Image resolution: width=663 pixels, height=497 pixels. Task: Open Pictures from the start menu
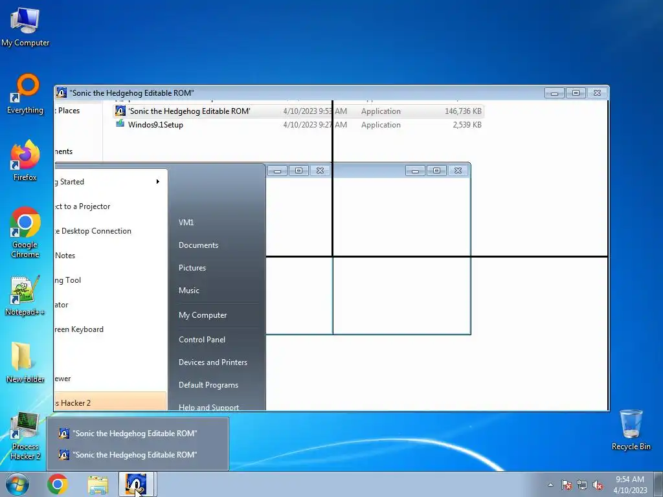[x=192, y=268]
